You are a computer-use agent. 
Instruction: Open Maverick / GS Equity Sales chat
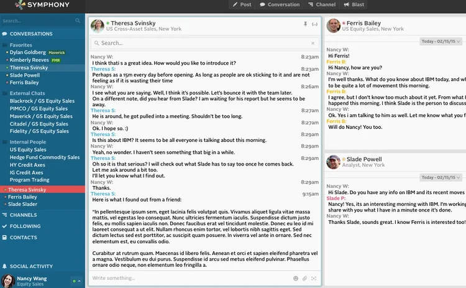41,116
